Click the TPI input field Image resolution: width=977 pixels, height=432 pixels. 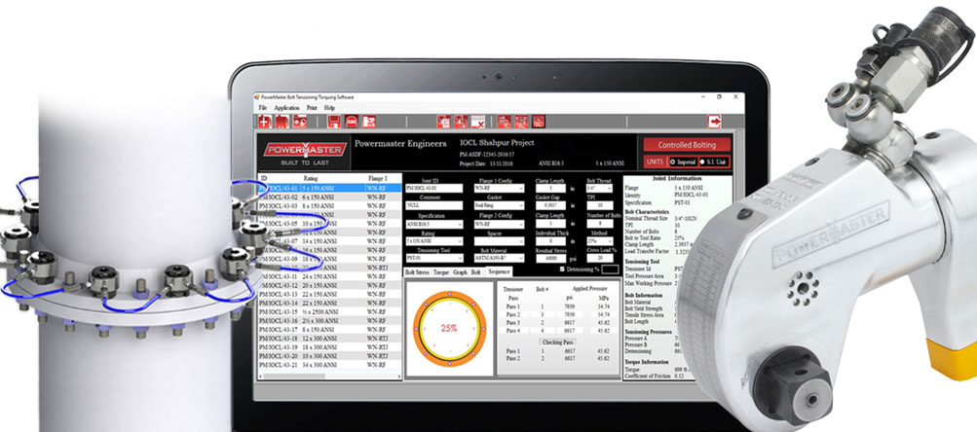click(599, 205)
